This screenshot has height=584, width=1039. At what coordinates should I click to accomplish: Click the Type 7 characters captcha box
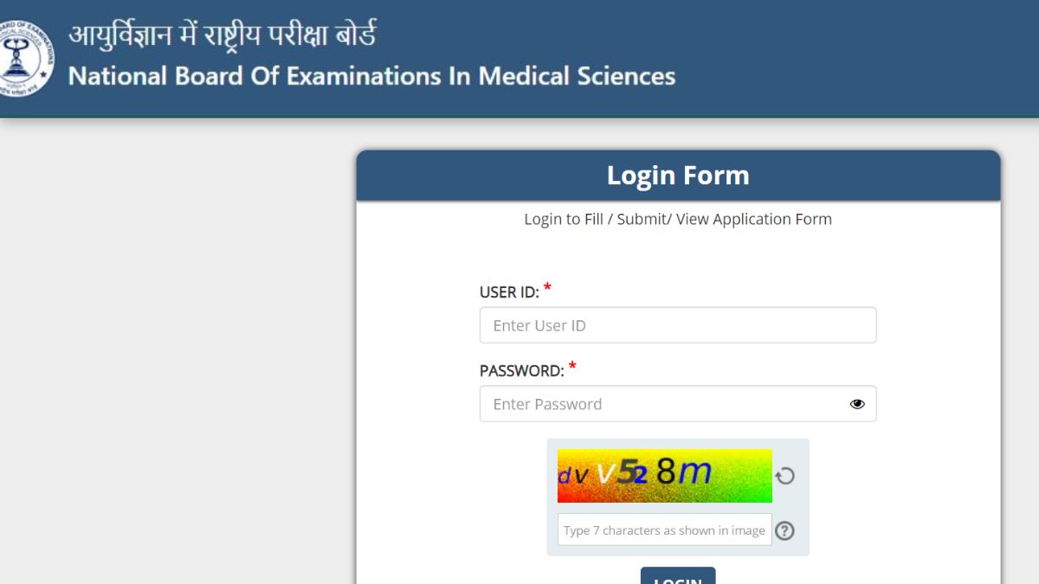point(664,529)
